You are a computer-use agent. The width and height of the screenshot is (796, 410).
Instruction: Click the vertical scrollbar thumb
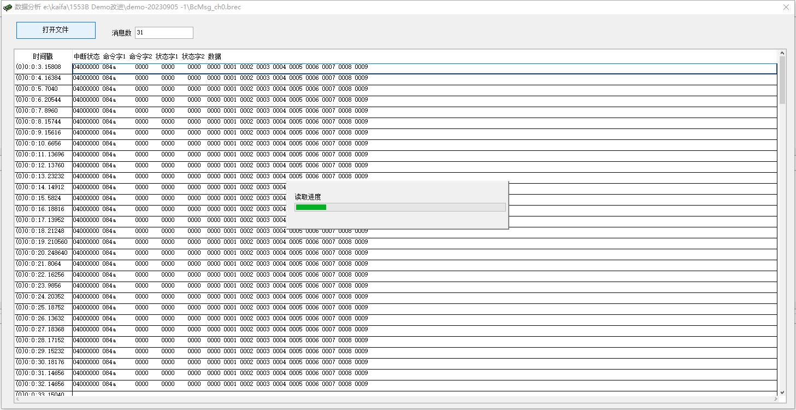click(x=782, y=79)
